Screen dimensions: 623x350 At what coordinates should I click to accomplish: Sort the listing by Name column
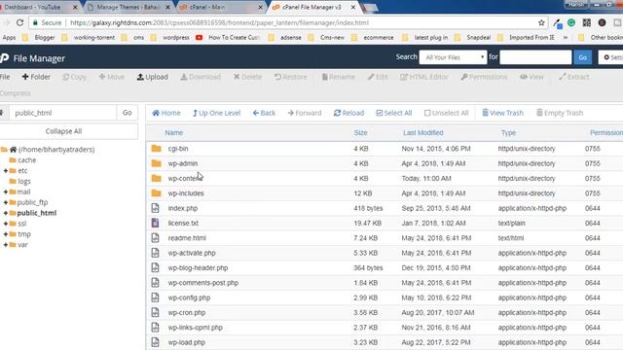coord(174,133)
